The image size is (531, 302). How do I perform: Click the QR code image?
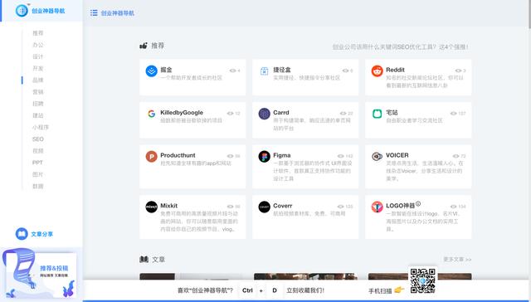tap(422, 280)
